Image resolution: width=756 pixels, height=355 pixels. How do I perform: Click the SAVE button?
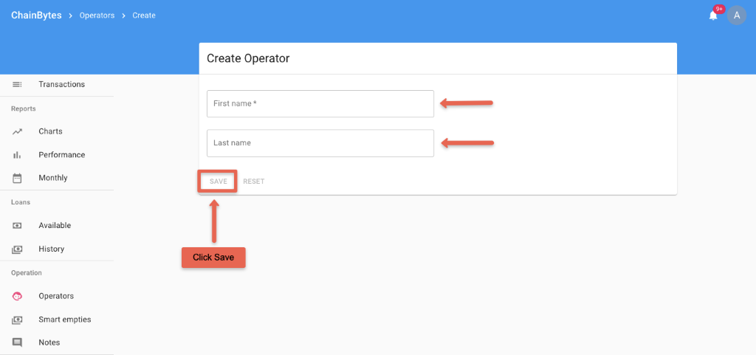pos(218,182)
